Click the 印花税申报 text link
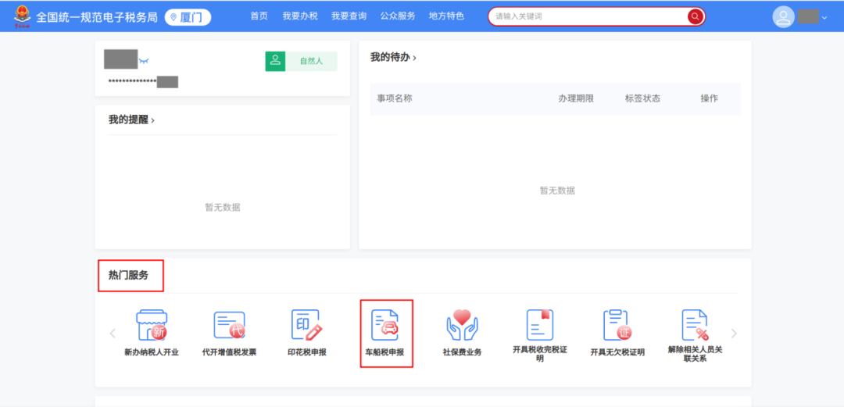This screenshot has height=407, width=844. pyautogui.click(x=307, y=352)
